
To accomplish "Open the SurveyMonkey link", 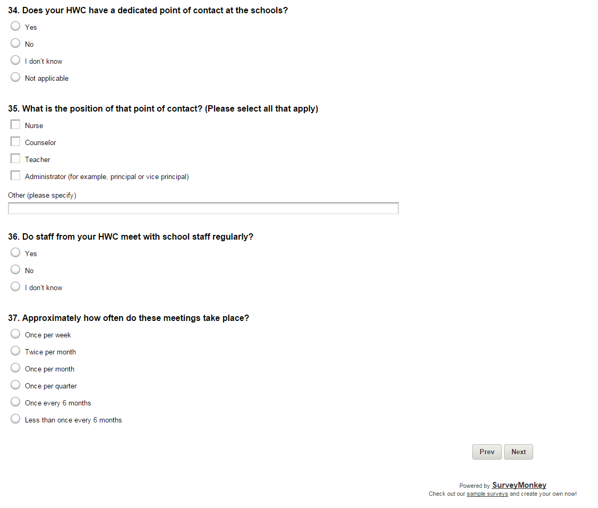I will (x=519, y=485).
